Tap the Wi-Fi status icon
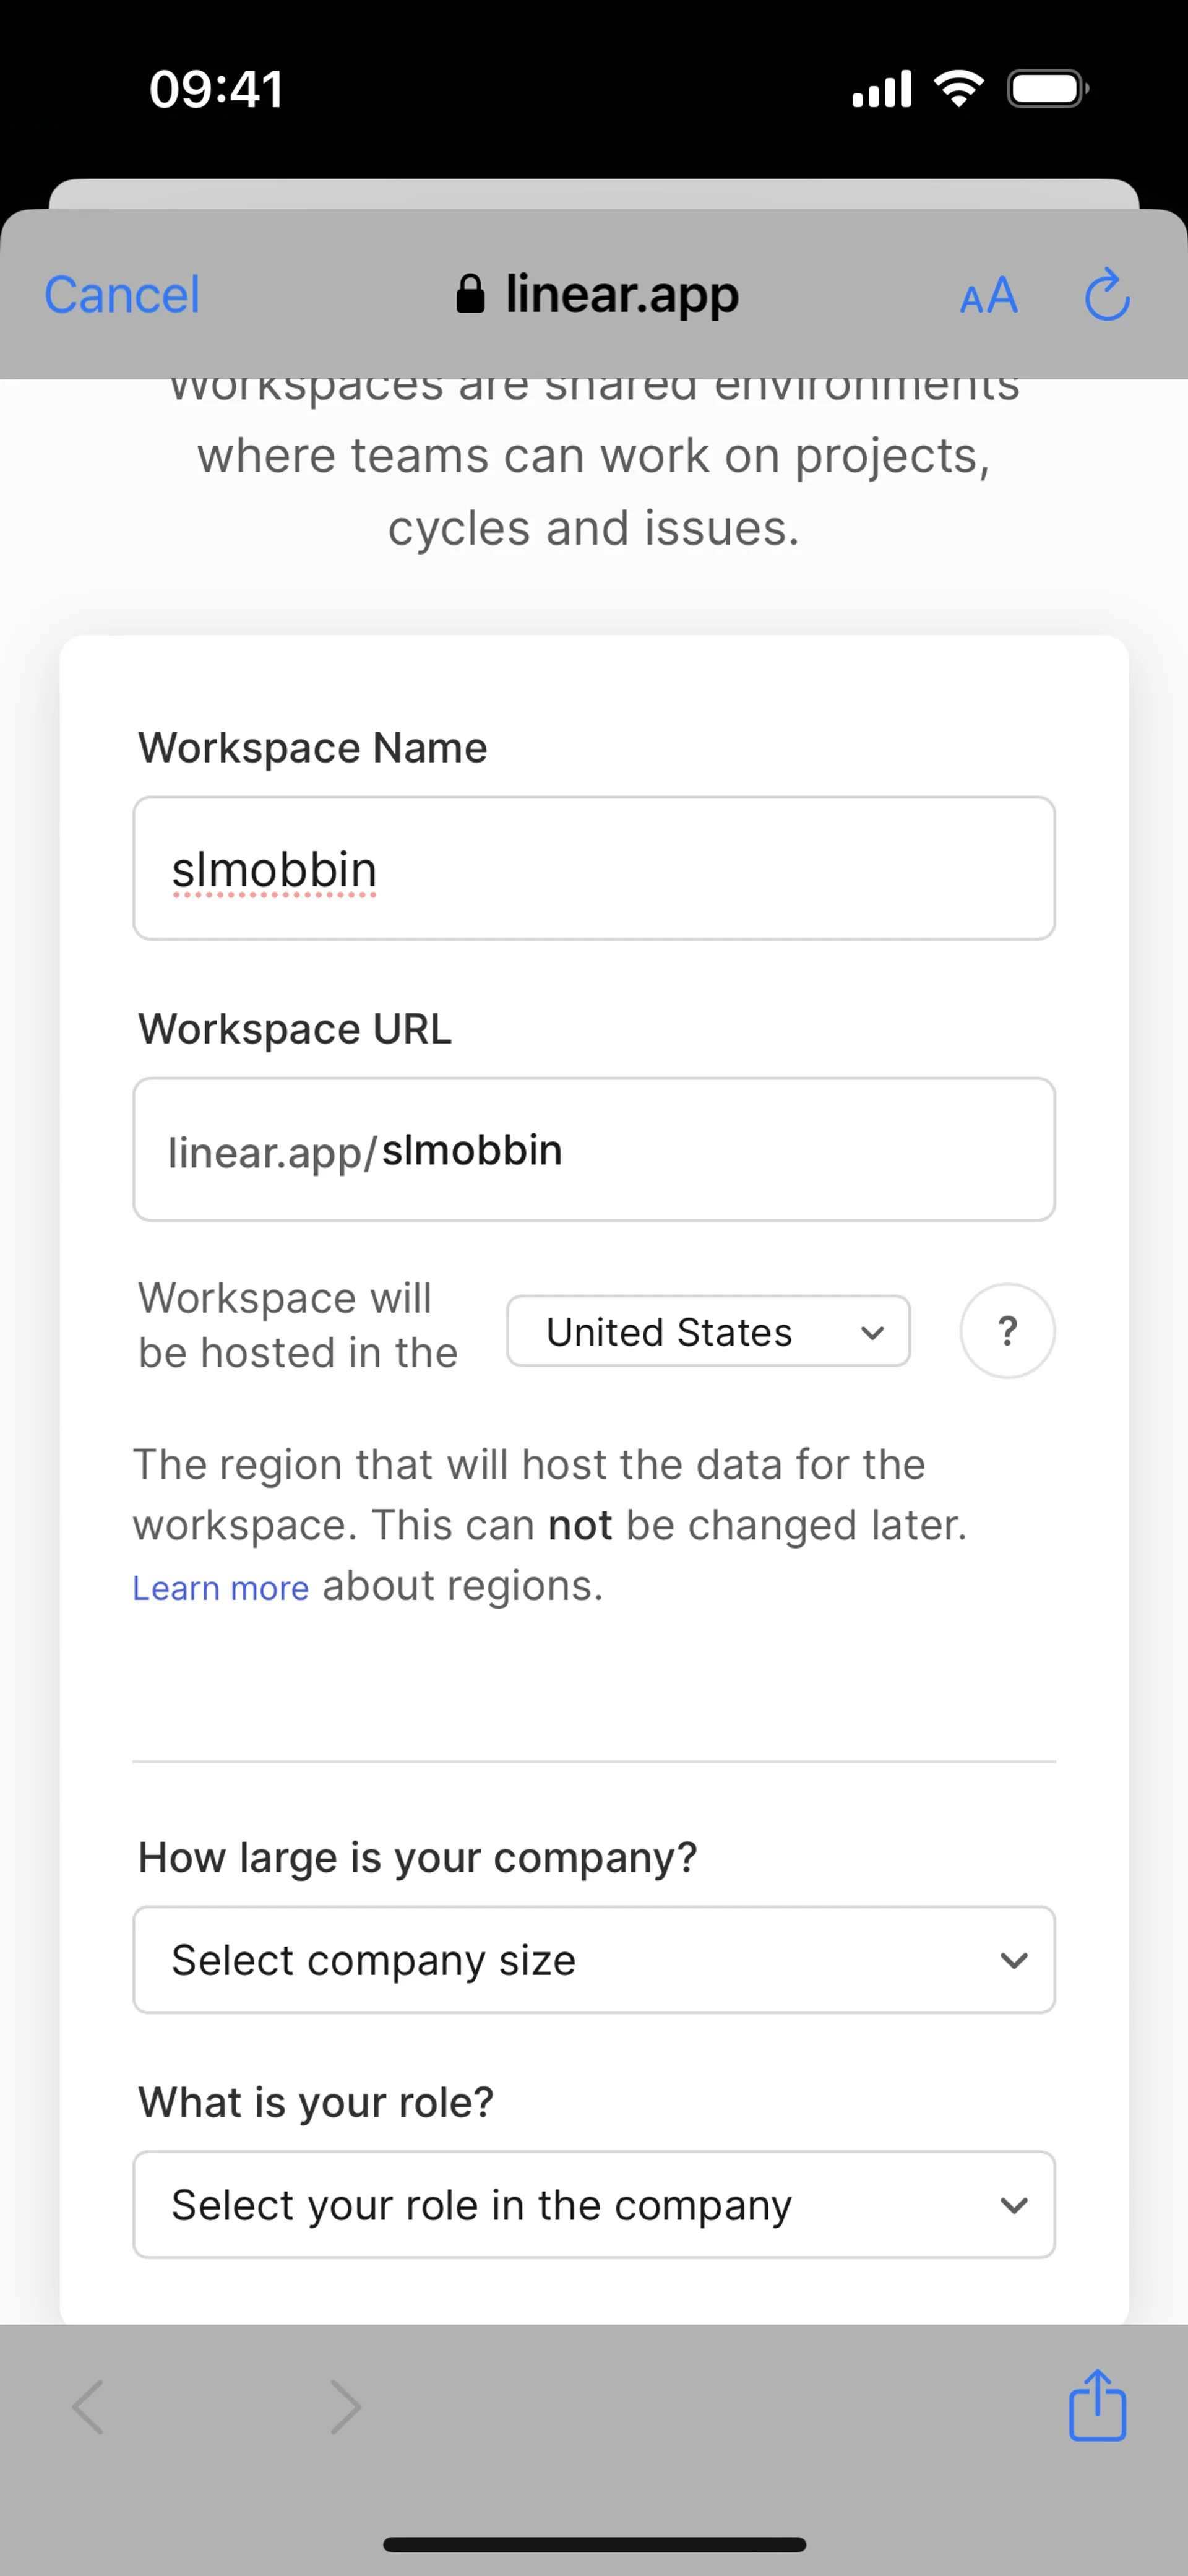The width and height of the screenshot is (1188, 2576). pyautogui.click(x=958, y=89)
